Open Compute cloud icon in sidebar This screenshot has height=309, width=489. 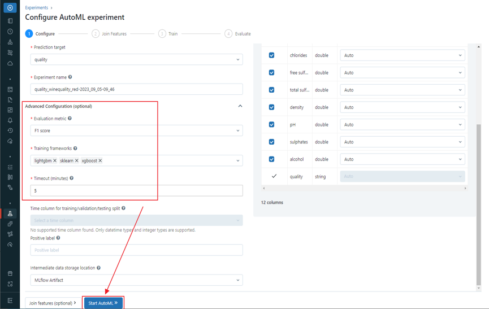(x=10, y=63)
